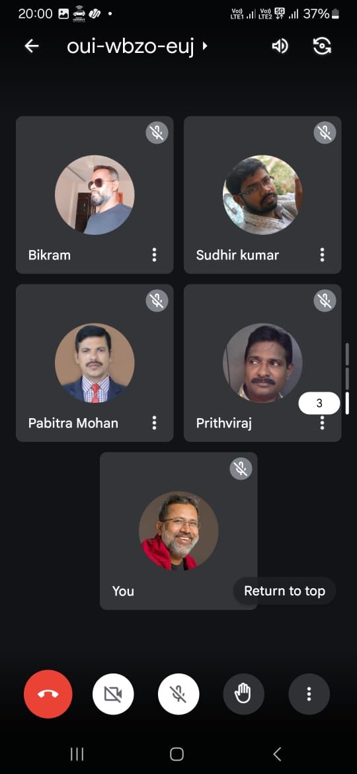Raise hand using the hand icon
This screenshot has width=357, height=774.
pyautogui.click(x=243, y=694)
